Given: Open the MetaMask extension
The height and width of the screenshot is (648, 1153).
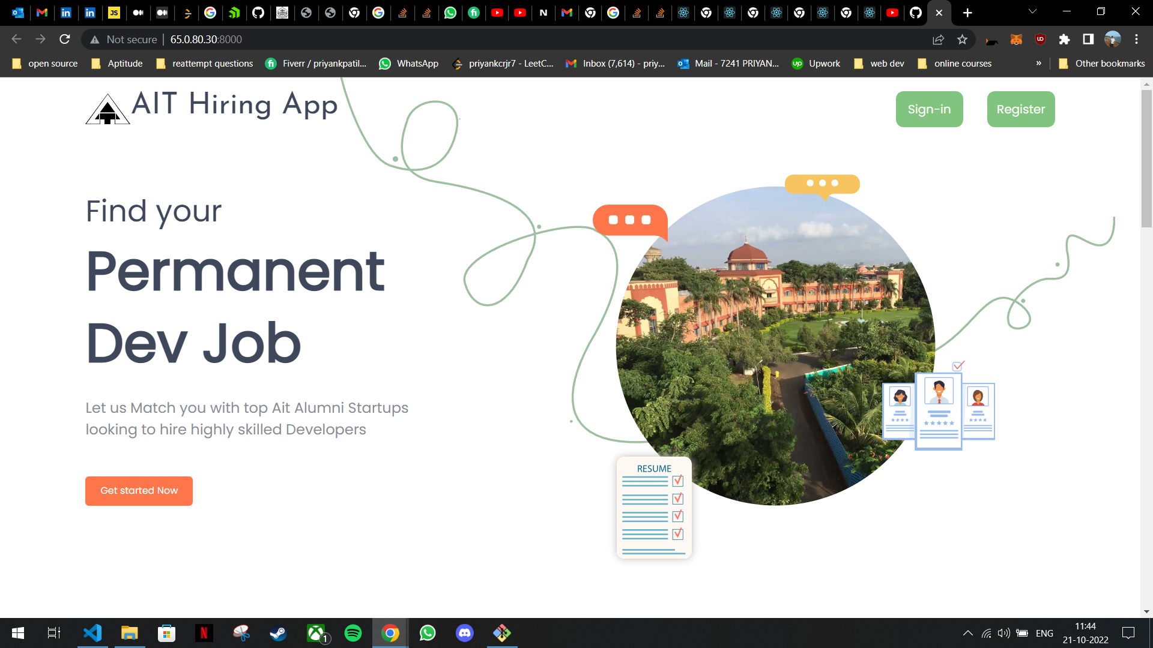Looking at the screenshot, I should click(x=1017, y=40).
